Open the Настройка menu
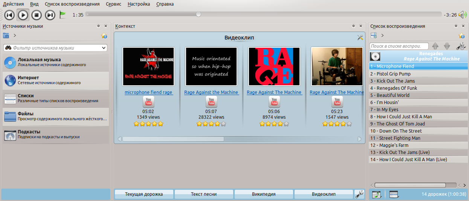The image size is (469, 201). pyautogui.click(x=139, y=4)
